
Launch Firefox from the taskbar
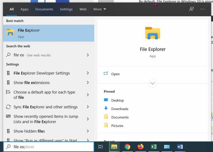pos(140,146)
